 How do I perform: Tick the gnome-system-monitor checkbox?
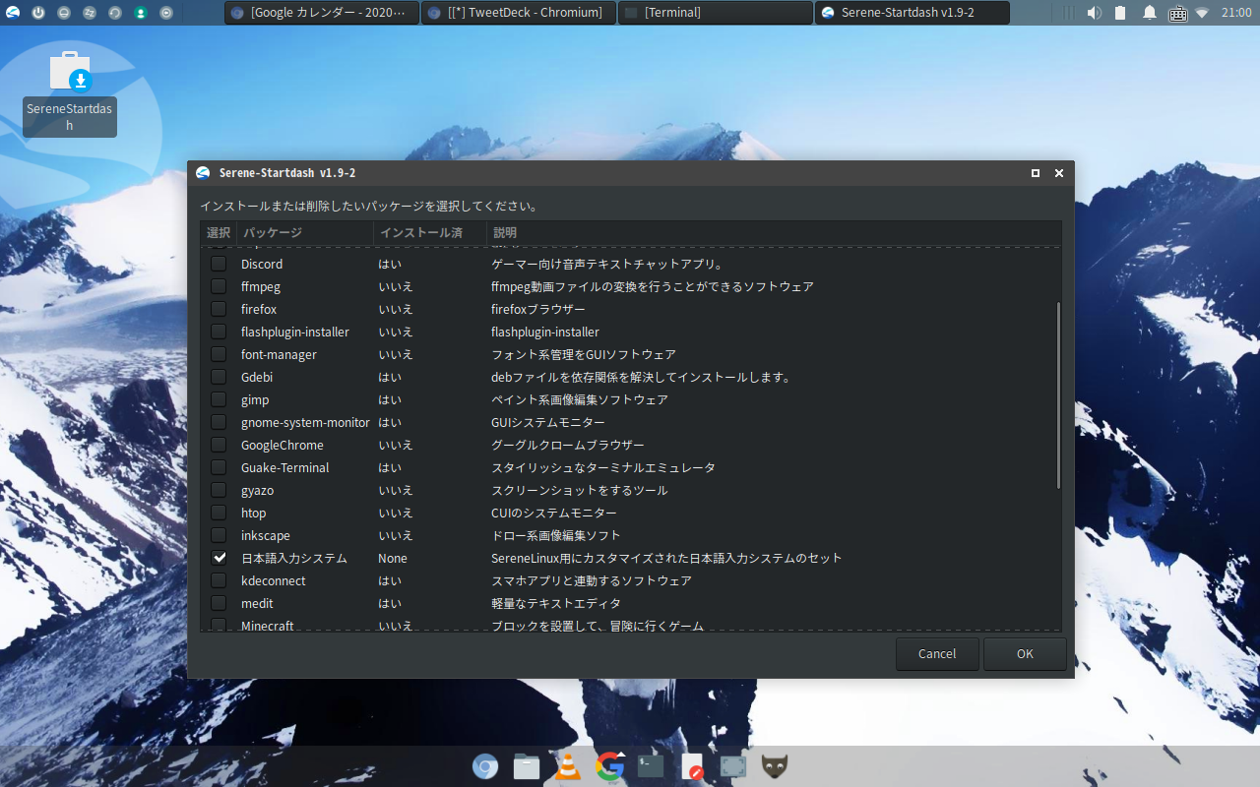219,422
